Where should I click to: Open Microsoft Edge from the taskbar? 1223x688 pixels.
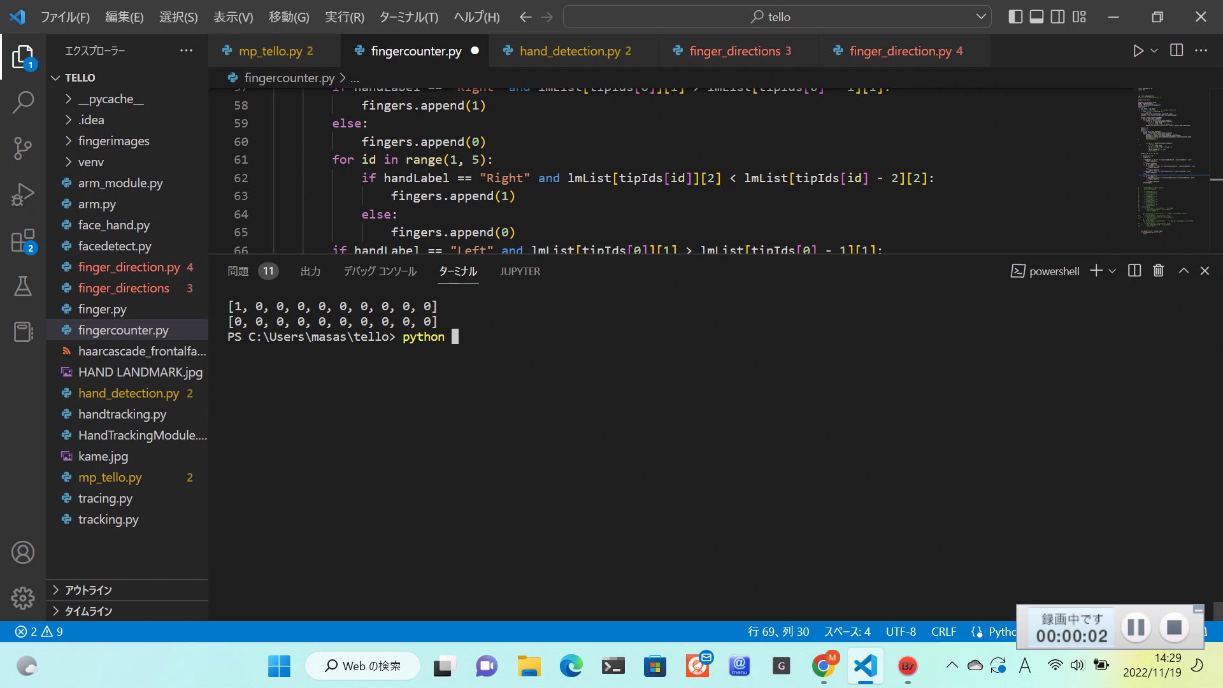click(x=571, y=666)
